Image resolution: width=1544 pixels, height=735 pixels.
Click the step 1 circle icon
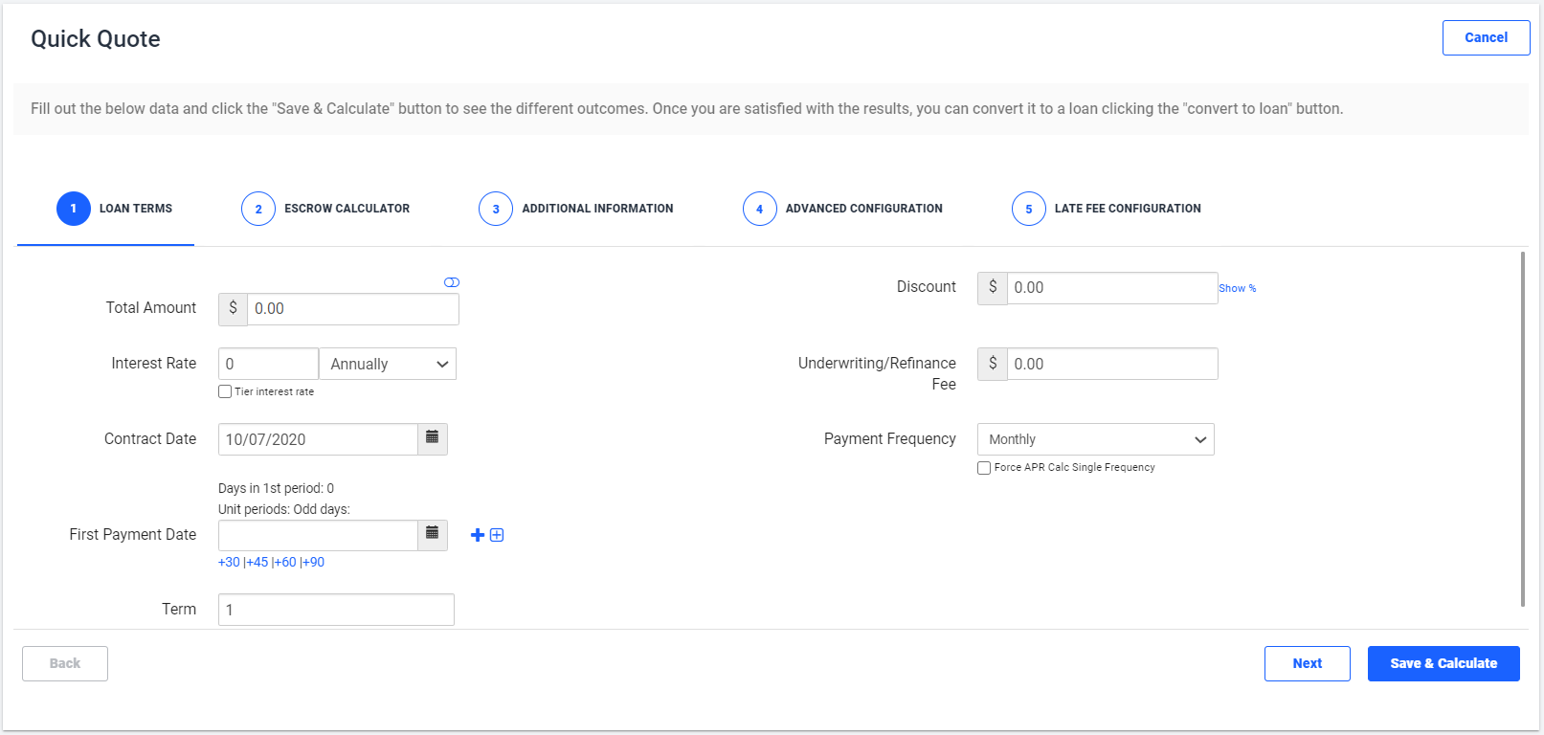(74, 209)
